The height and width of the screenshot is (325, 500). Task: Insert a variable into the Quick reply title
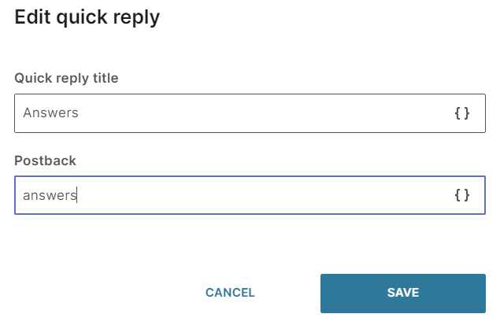point(462,113)
